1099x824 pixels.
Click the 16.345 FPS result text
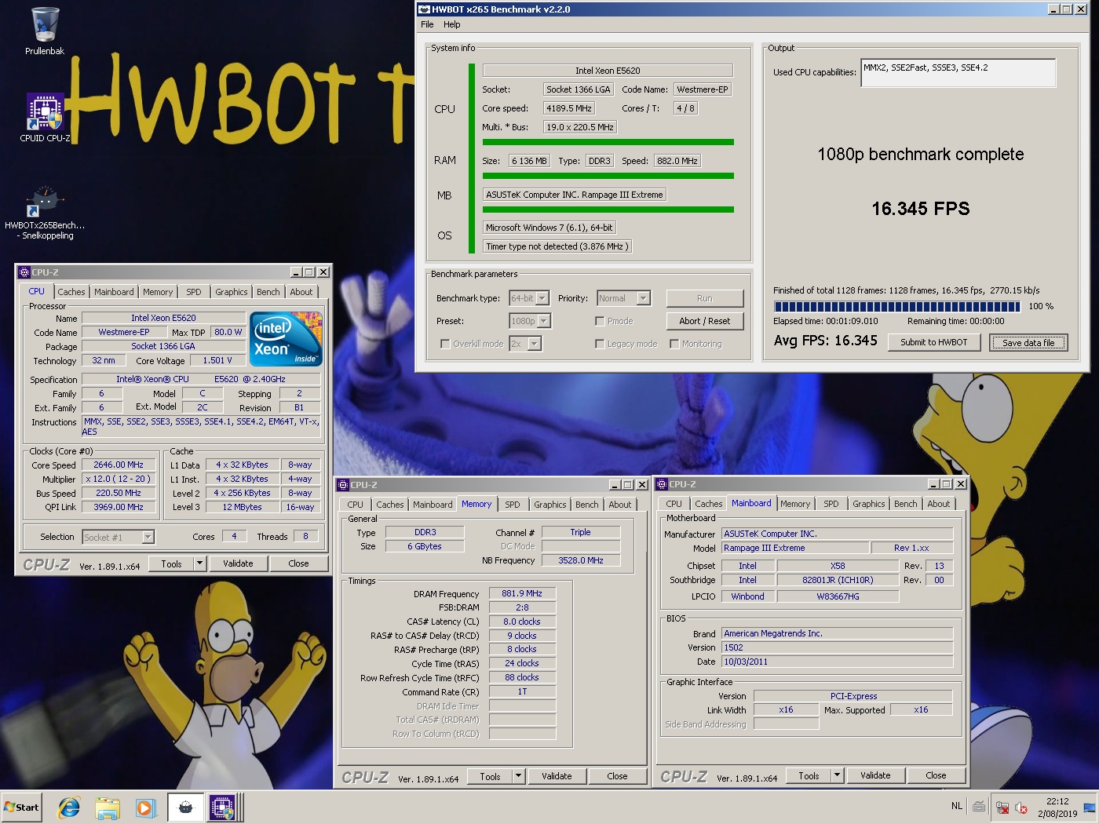[920, 209]
